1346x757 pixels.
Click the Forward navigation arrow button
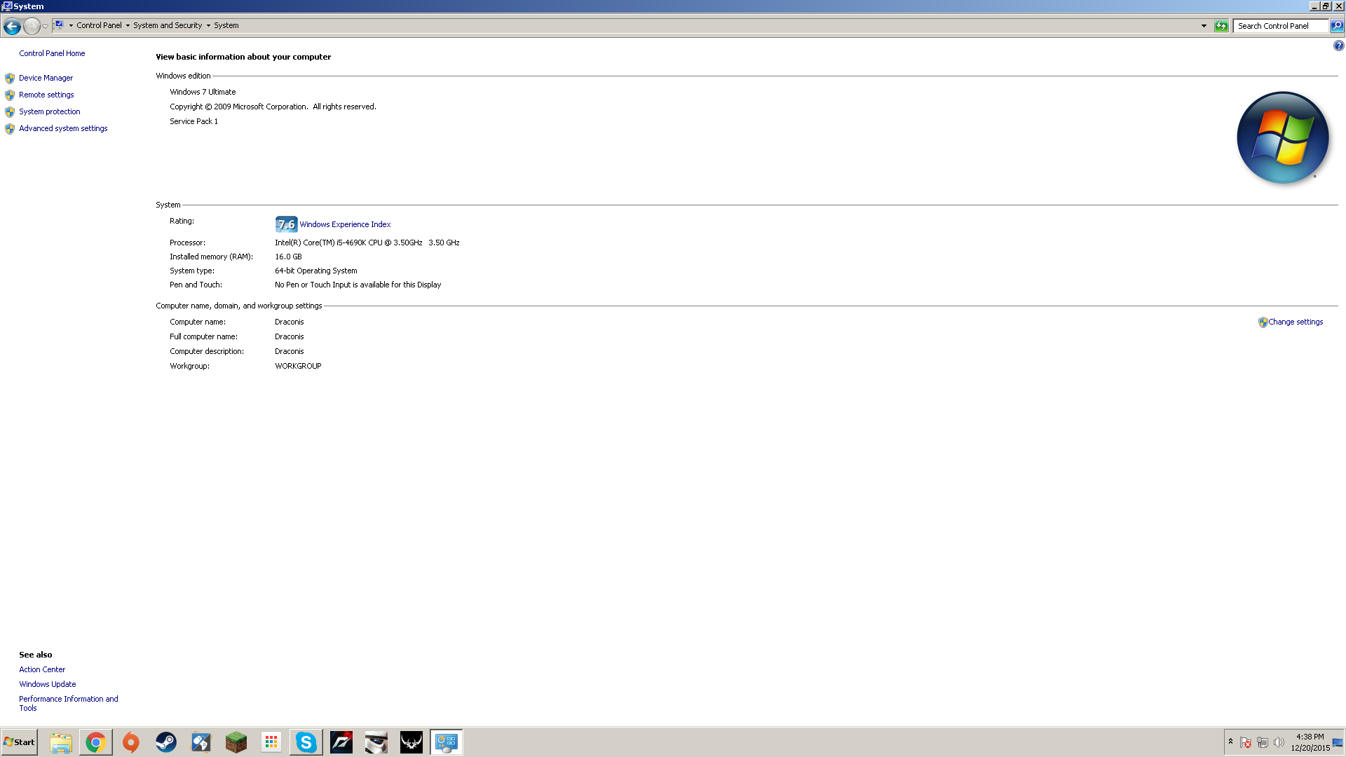(x=32, y=26)
